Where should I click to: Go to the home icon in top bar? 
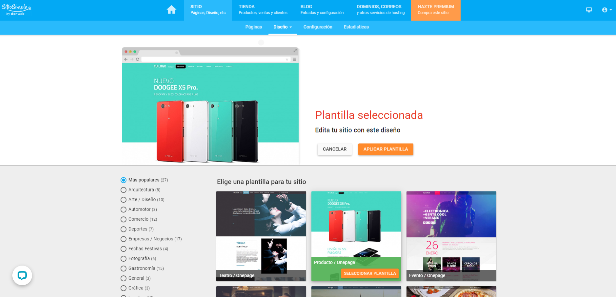[171, 10]
